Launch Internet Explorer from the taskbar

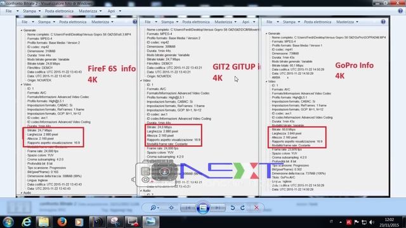click(27, 222)
